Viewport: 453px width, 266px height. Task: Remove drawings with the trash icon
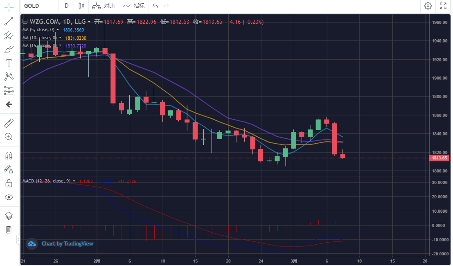coord(9,230)
